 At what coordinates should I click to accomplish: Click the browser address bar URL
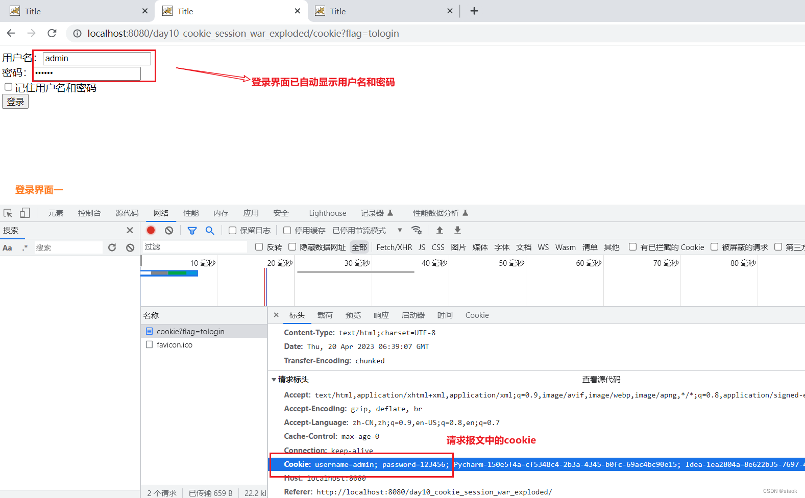click(x=243, y=33)
